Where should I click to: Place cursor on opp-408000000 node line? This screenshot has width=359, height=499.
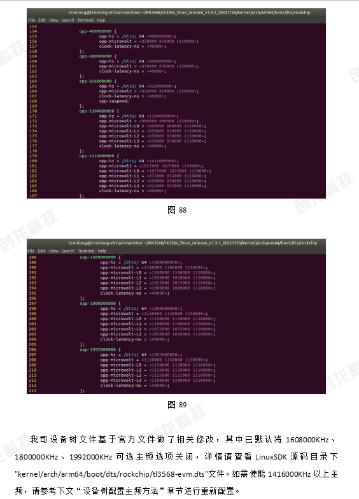[98, 31]
